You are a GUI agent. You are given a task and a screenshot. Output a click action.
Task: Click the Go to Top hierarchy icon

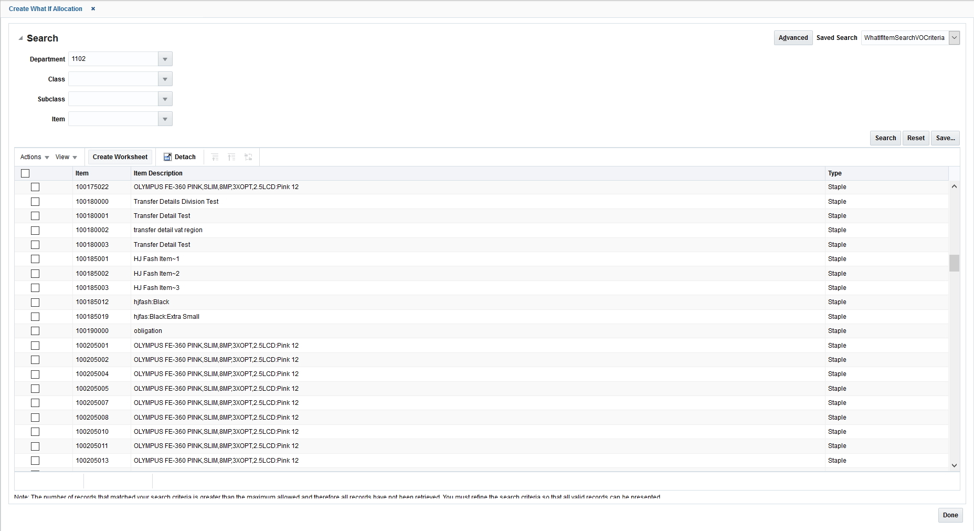231,157
